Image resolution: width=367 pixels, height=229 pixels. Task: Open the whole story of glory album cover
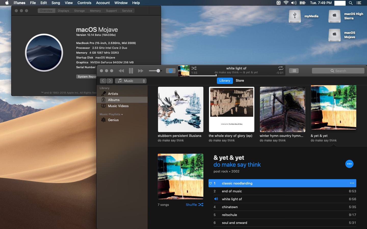click(232, 109)
